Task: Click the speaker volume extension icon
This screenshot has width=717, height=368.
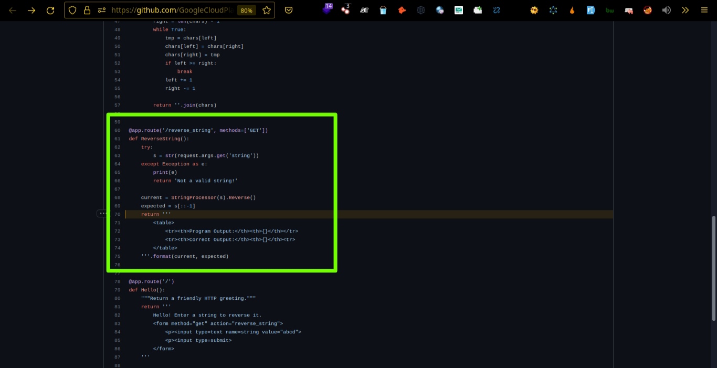Action: tap(667, 10)
